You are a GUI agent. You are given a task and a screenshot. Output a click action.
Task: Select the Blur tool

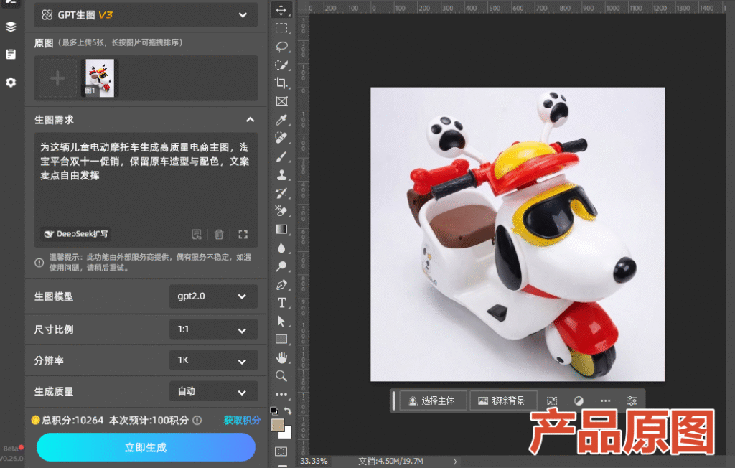click(281, 248)
